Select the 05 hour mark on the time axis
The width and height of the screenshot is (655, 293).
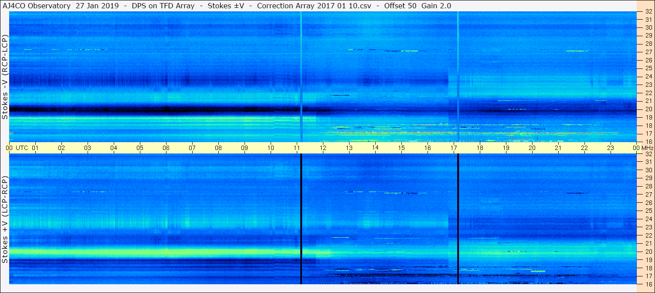click(140, 148)
